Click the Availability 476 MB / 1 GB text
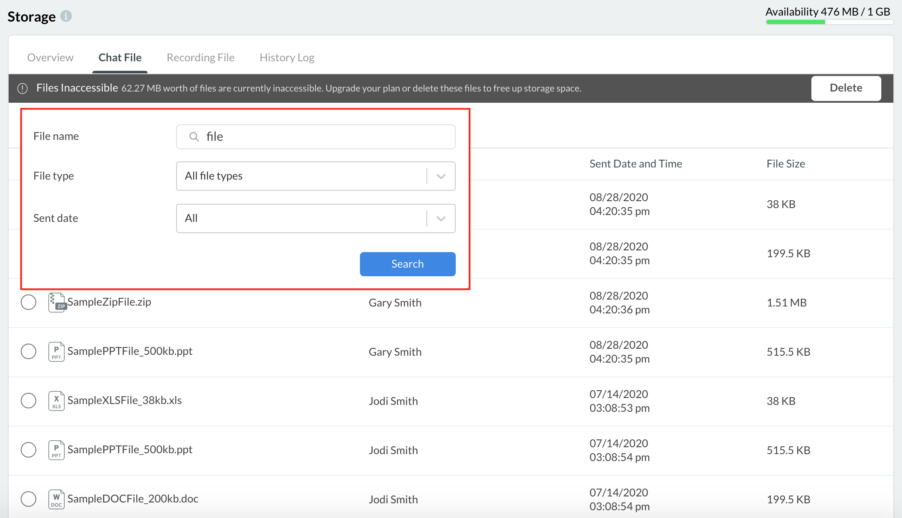902x518 pixels. (x=828, y=12)
